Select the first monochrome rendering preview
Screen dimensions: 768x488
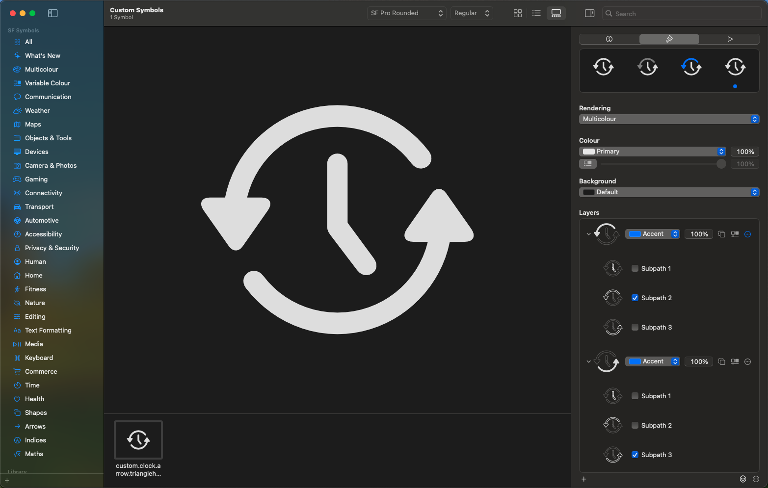point(604,67)
